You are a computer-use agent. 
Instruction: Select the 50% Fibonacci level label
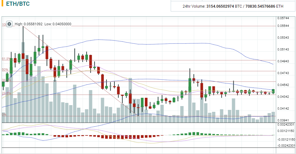pyautogui.click(x=5, y=70)
